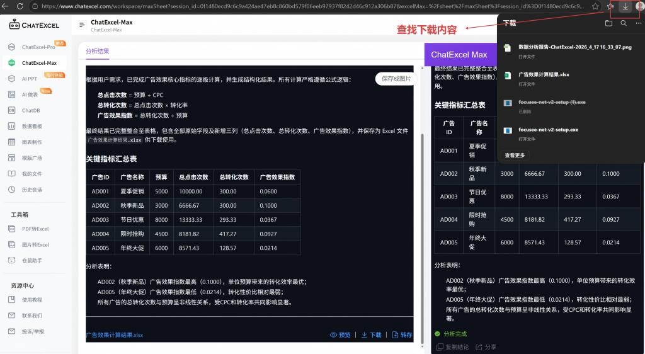
Task: Click the 广告效果指数 column header
Action: (x=277, y=177)
